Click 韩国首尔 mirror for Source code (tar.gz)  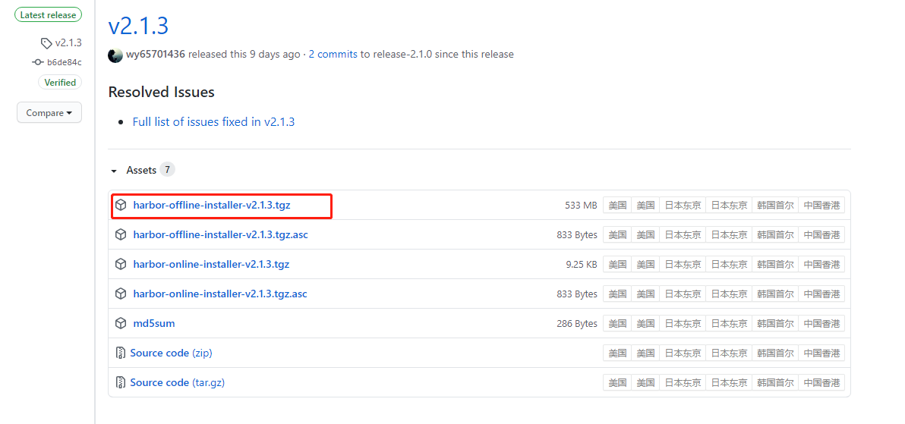coord(775,382)
